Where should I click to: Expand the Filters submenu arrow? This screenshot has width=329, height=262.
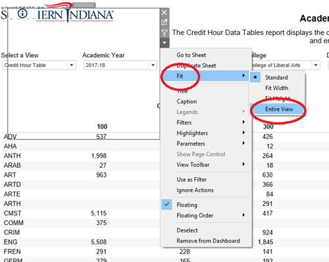243,122
